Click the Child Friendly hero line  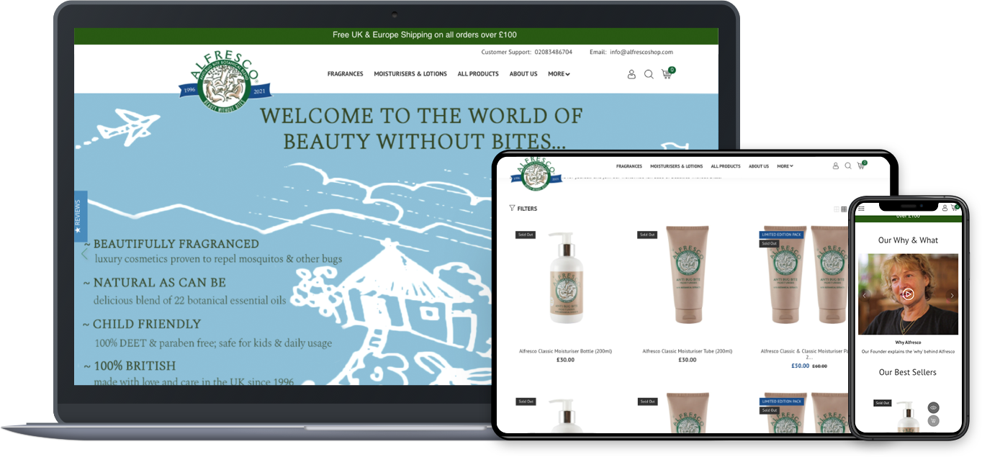[x=142, y=324]
